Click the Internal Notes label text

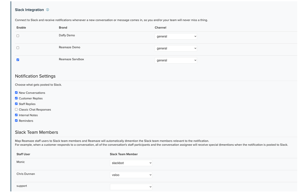[28, 115]
